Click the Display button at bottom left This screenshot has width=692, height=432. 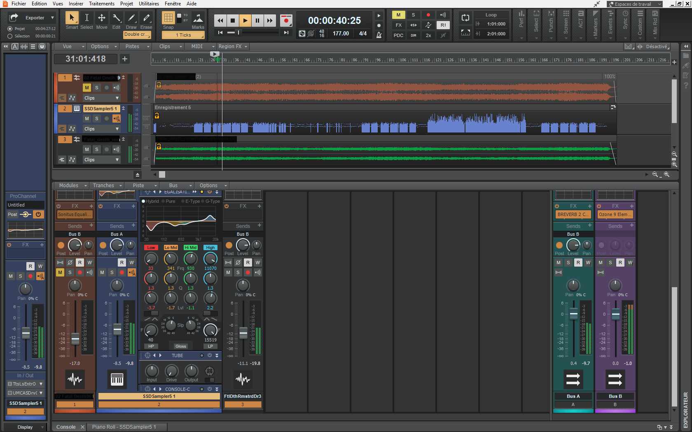point(26,427)
